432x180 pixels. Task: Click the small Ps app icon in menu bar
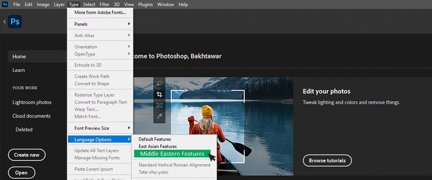click(5, 4)
